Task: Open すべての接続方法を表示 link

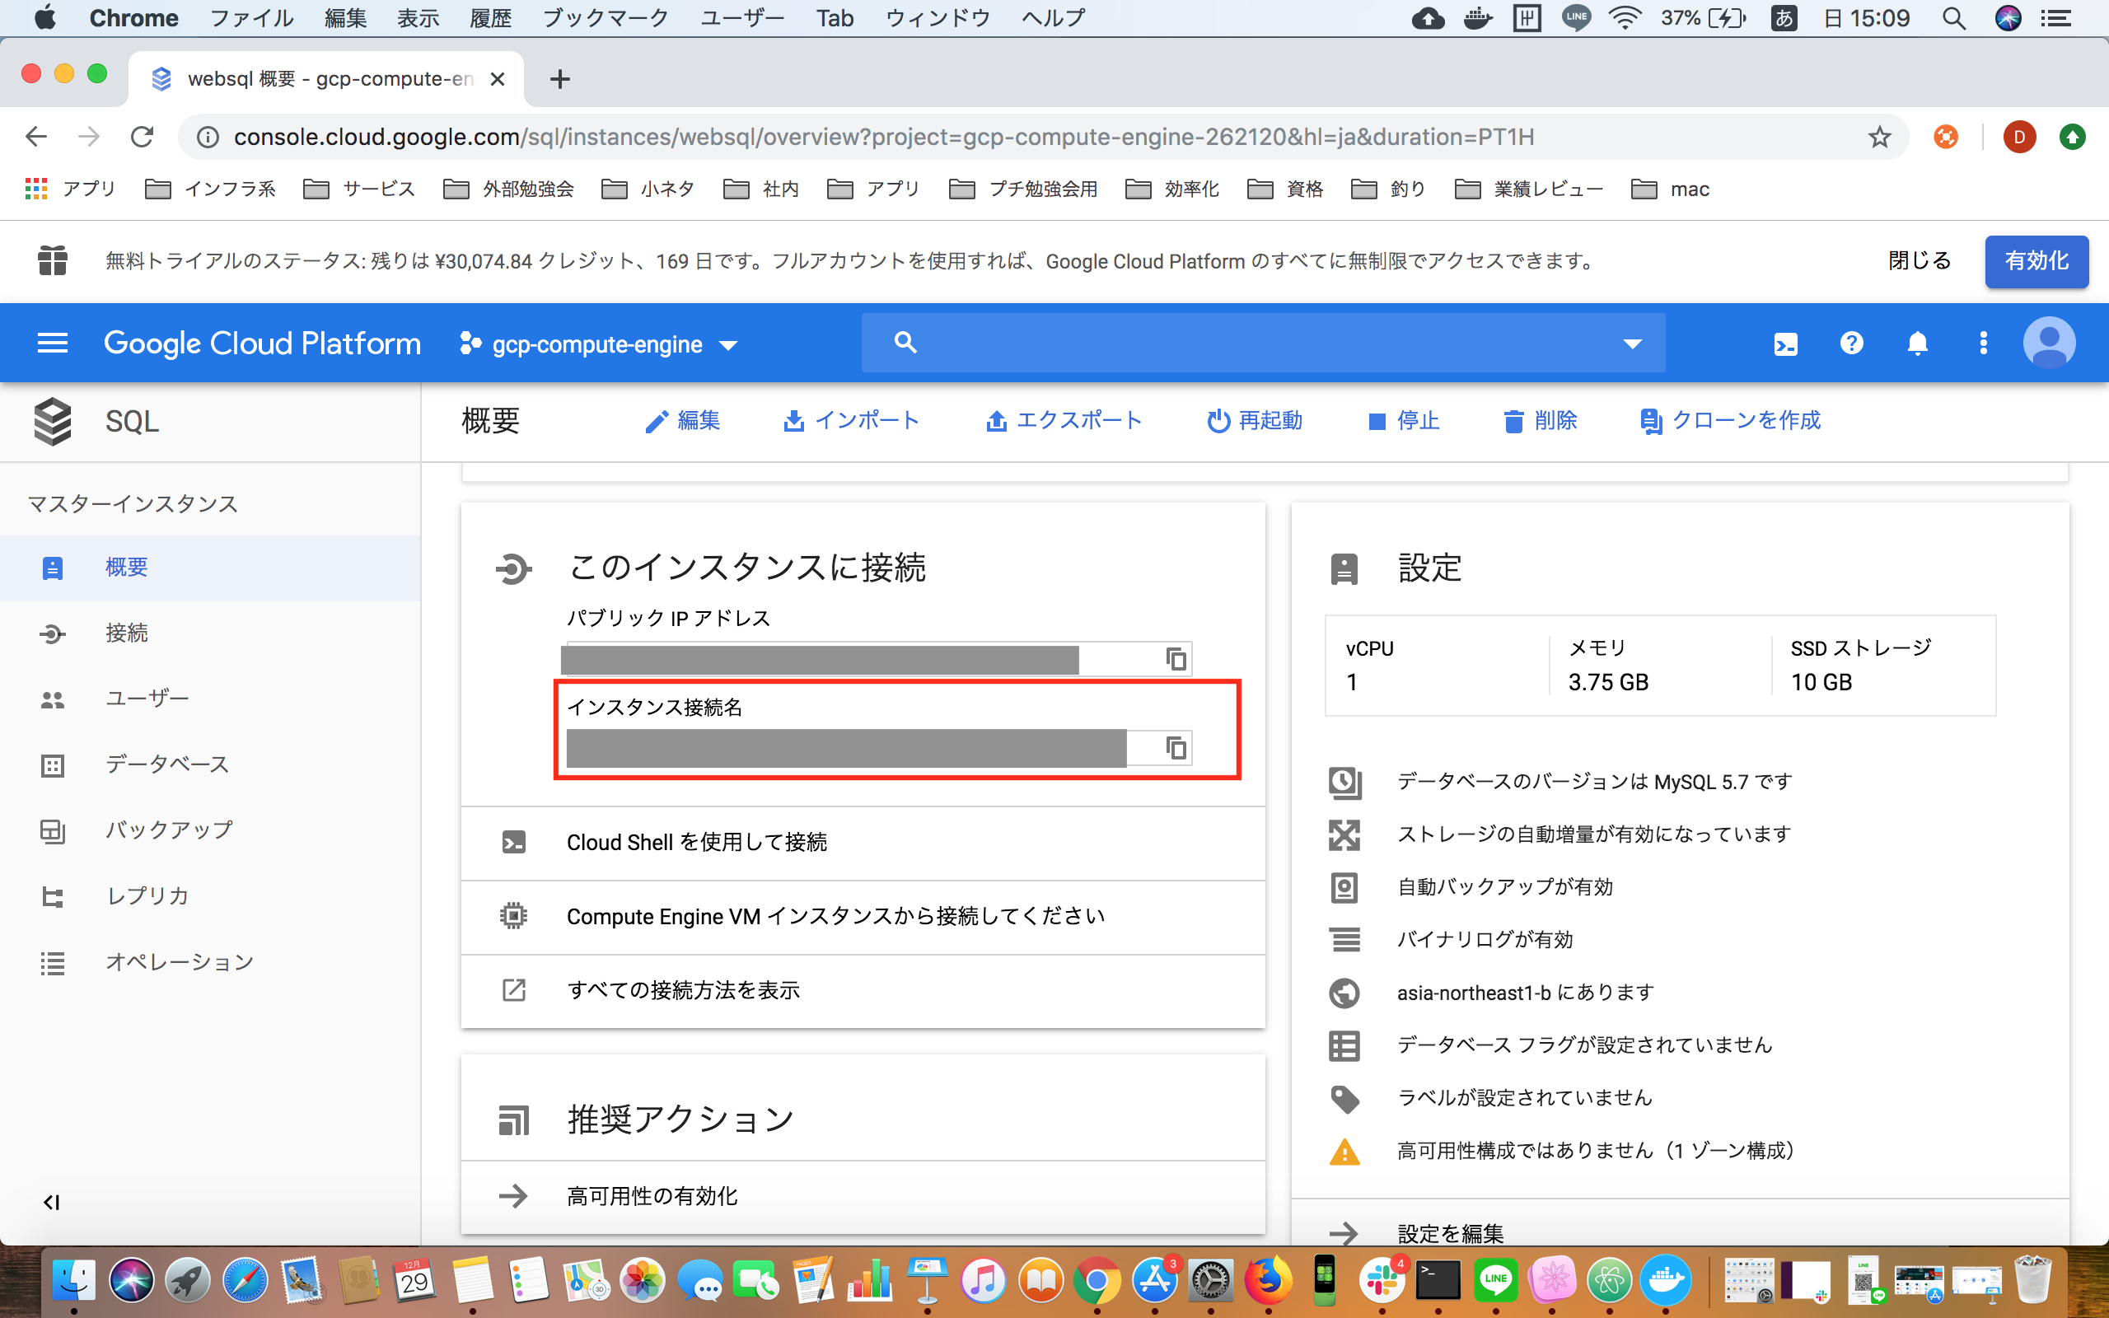Action: pyautogui.click(x=682, y=990)
